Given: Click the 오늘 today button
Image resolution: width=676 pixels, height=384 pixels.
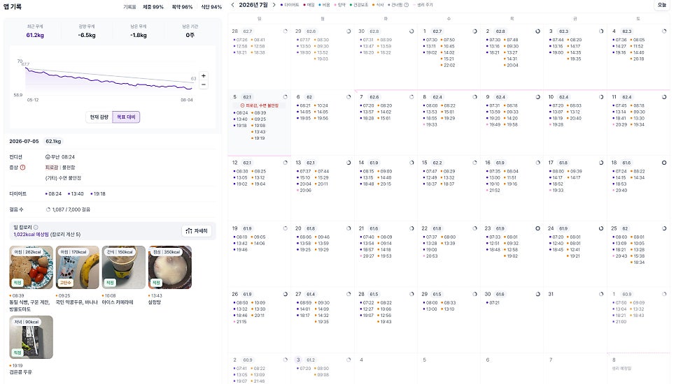Looking at the screenshot, I should click(662, 5).
